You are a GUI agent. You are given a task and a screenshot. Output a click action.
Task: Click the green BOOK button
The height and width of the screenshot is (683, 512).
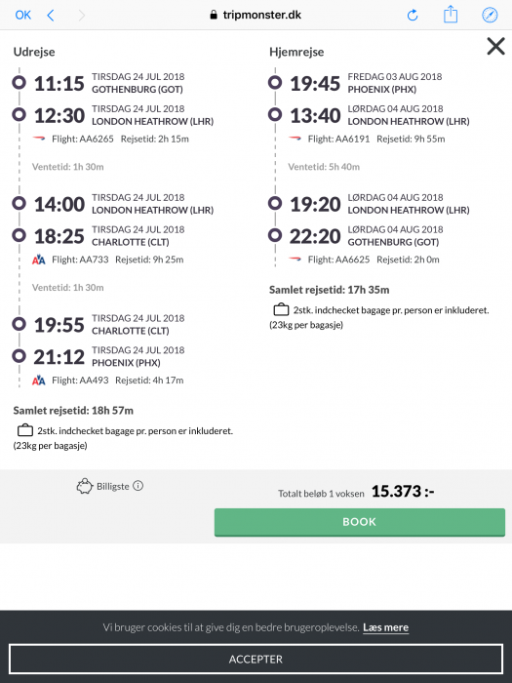pyautogui.click(x=360, y=522)
